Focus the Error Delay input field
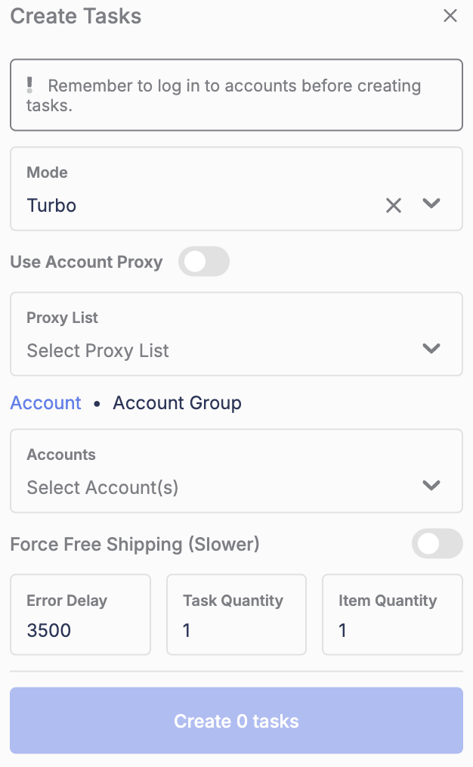 80,629
